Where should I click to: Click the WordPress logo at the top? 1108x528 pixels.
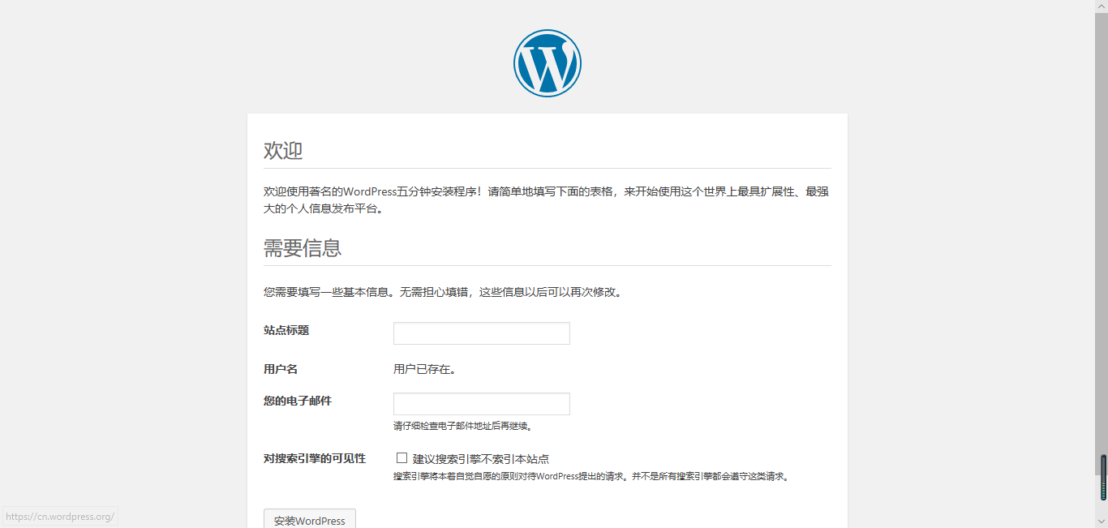pyautogui.click(x=548, y=63)
